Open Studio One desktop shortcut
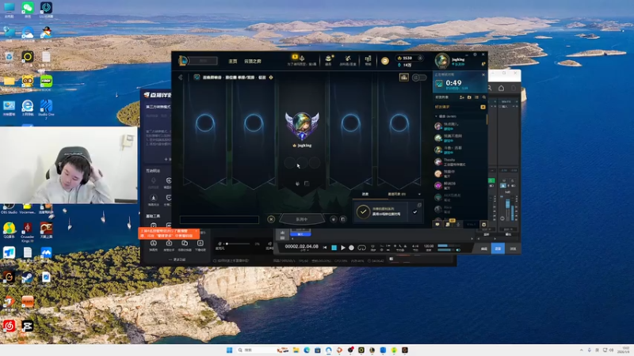This screenshot has height=356, width=634. 46,106
